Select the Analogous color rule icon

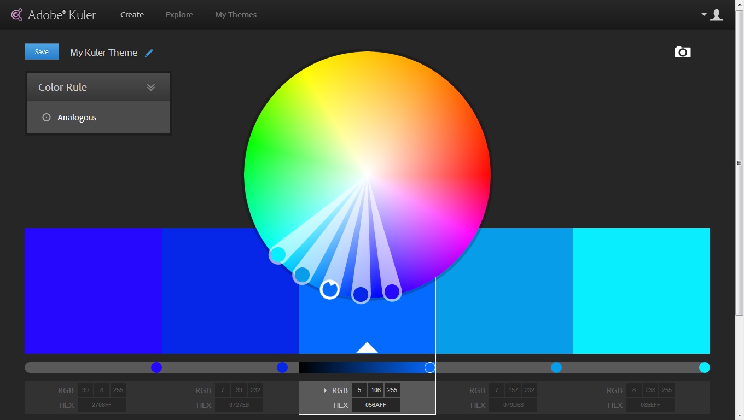[x=46, y=117]
